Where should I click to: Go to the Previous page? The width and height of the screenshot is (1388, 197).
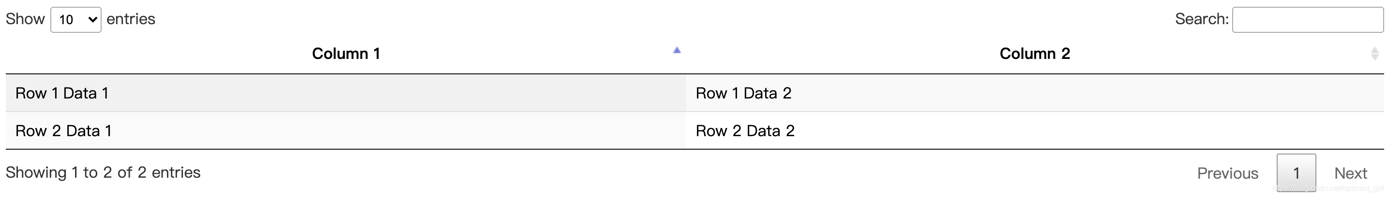tap(1227, 173)
